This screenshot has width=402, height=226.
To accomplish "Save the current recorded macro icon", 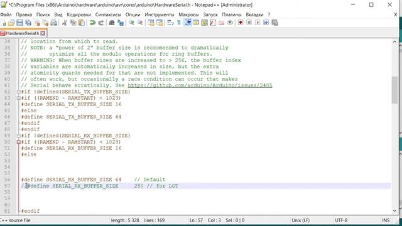I will coord(275,23).
